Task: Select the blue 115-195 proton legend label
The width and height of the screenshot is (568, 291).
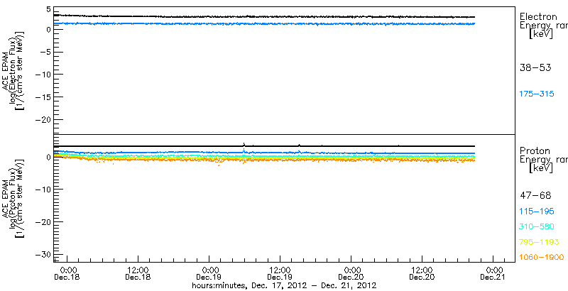Action: tap(537, 212)
